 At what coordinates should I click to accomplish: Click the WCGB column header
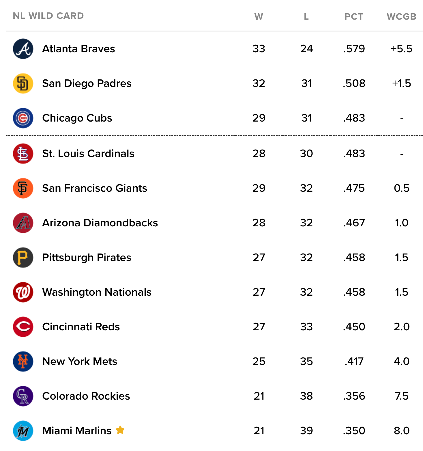click(x=402, y=16)
